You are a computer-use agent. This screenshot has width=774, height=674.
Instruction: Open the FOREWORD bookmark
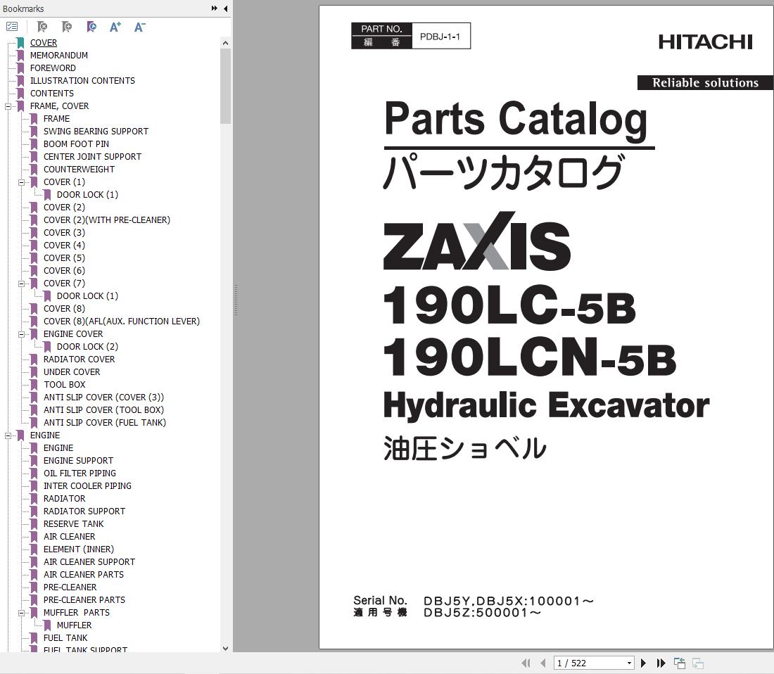[53, 68]
